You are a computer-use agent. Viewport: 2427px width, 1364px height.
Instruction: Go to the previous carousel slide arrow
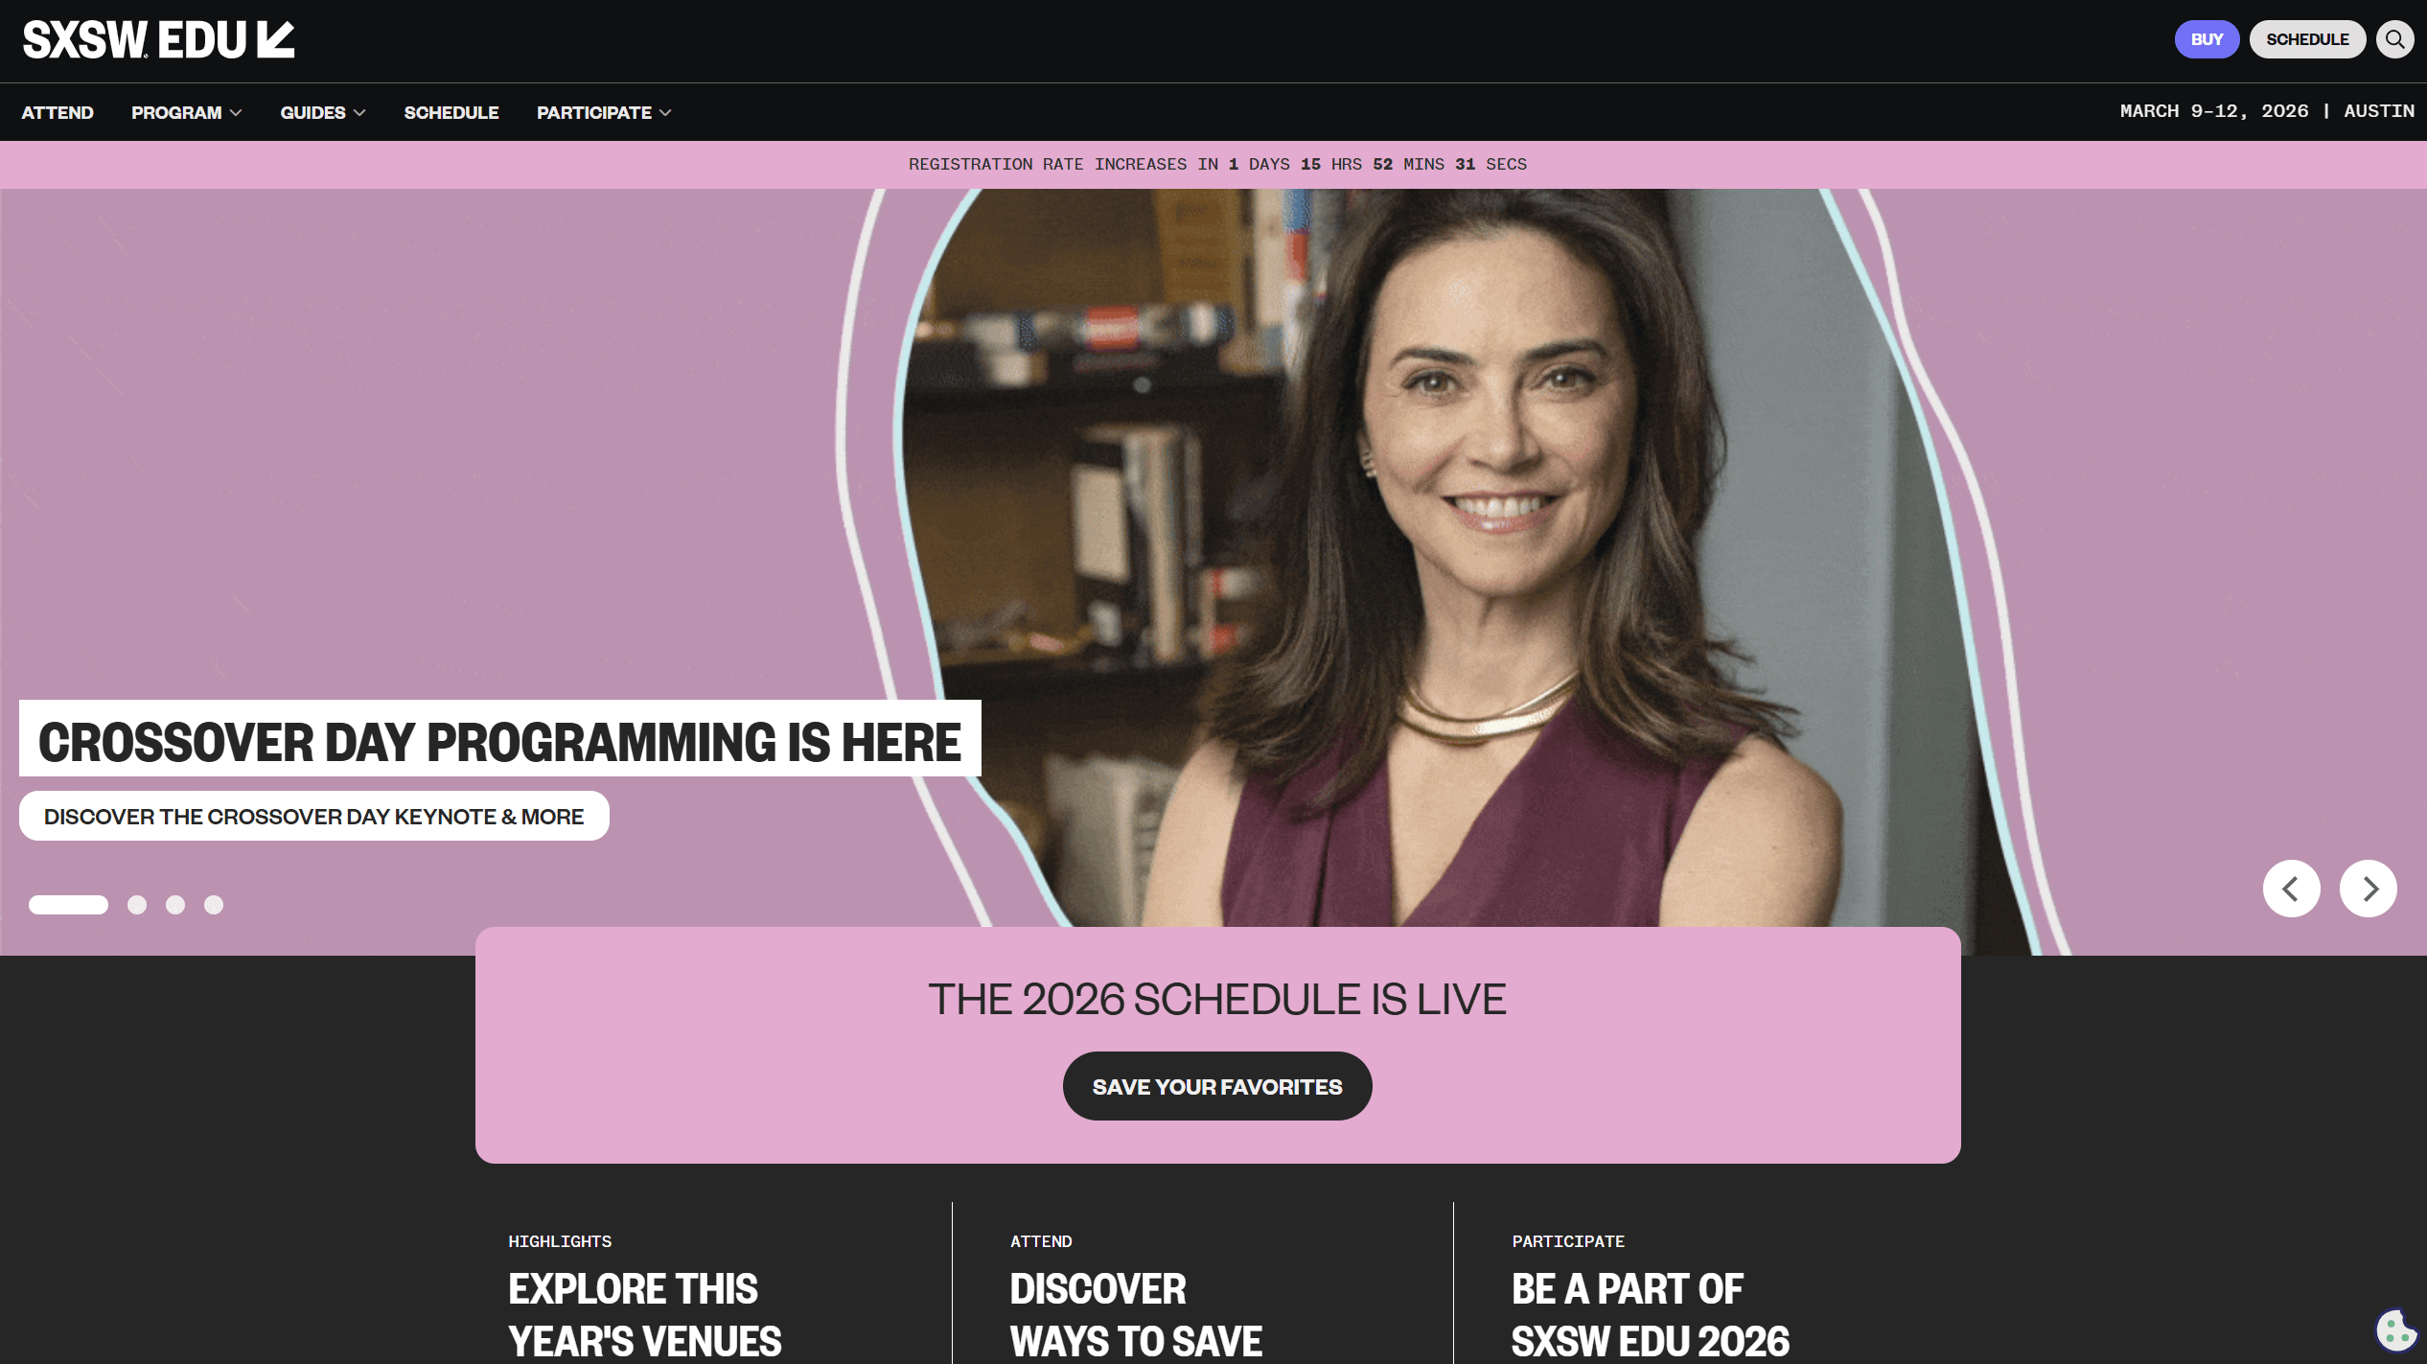coord(2291,889)
